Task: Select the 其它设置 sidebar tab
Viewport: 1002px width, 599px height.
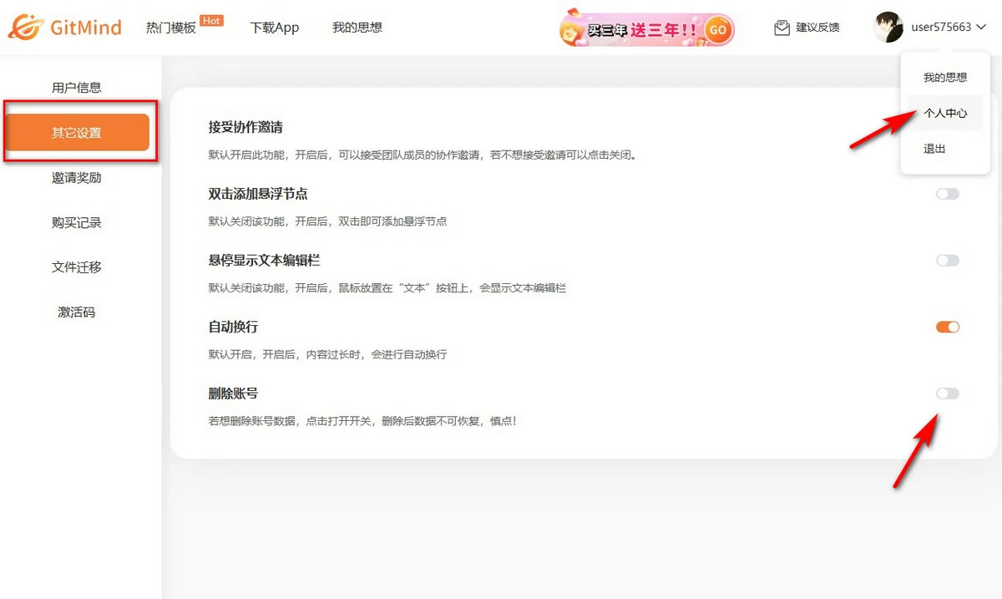Action: coord(77,133)
